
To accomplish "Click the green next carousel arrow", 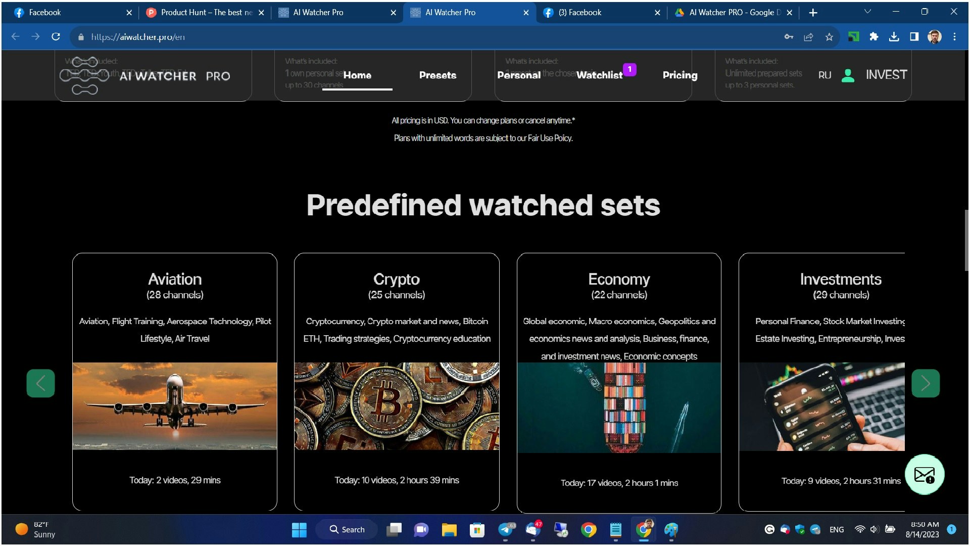I will click(926, 383).
